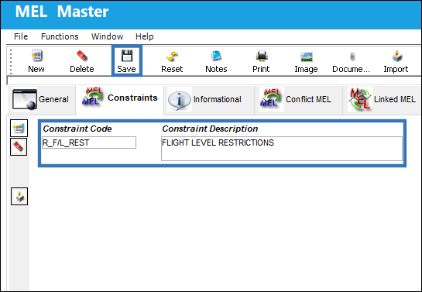Click the side import constraints icon
Viewport: 422px width, 292px height.
[x=19, y=197]
